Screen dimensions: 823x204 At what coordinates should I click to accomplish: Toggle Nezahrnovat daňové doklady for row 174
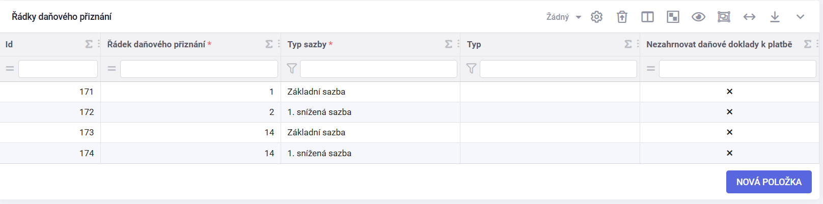[729, 153]
